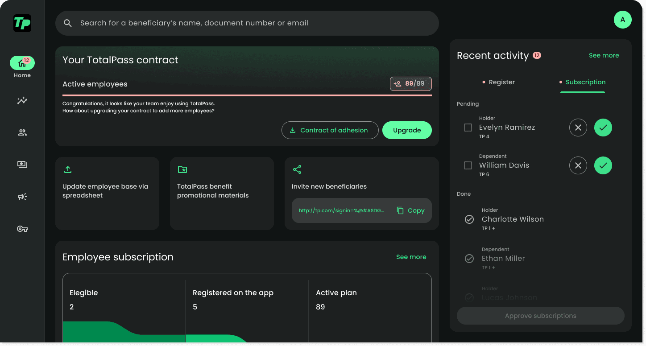Click the invite URL http://tp.com/signin text
646x346 pixels.
point(341,210)
